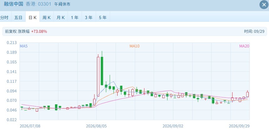Open the 5年 range tab

pos(103,17)
